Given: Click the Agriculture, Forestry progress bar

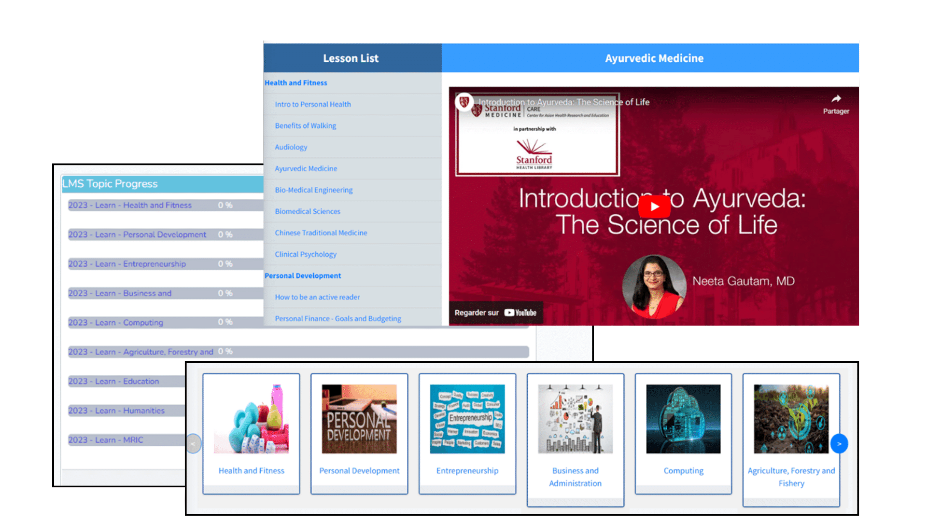Looking at the screenshot, I should [x=298, y=352].
